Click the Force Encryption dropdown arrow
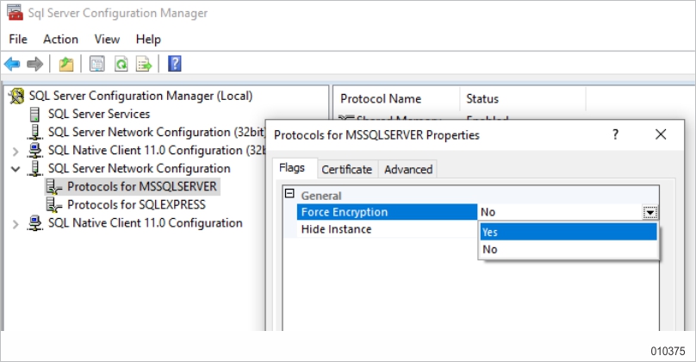 [650, 212]
